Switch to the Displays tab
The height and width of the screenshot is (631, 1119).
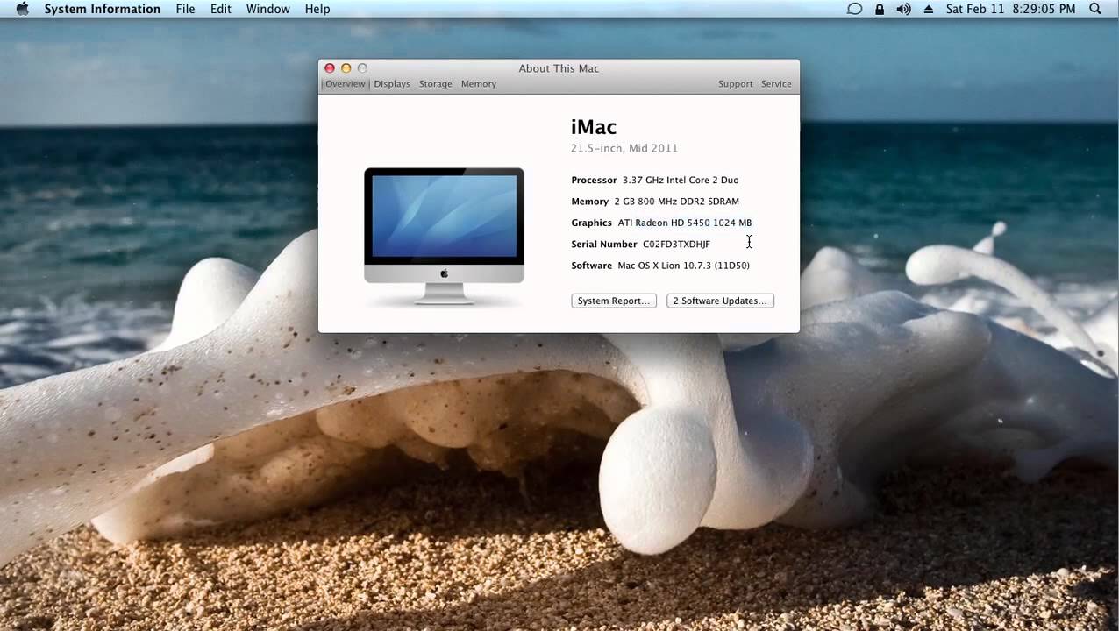[392, 84]
